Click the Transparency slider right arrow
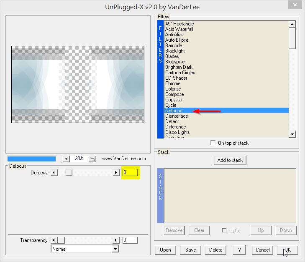 tap(116, 240)
